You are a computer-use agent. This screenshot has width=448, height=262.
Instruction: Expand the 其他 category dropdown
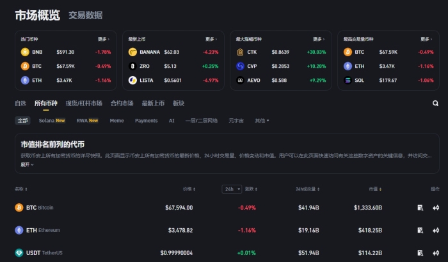(x=262, y=120)
